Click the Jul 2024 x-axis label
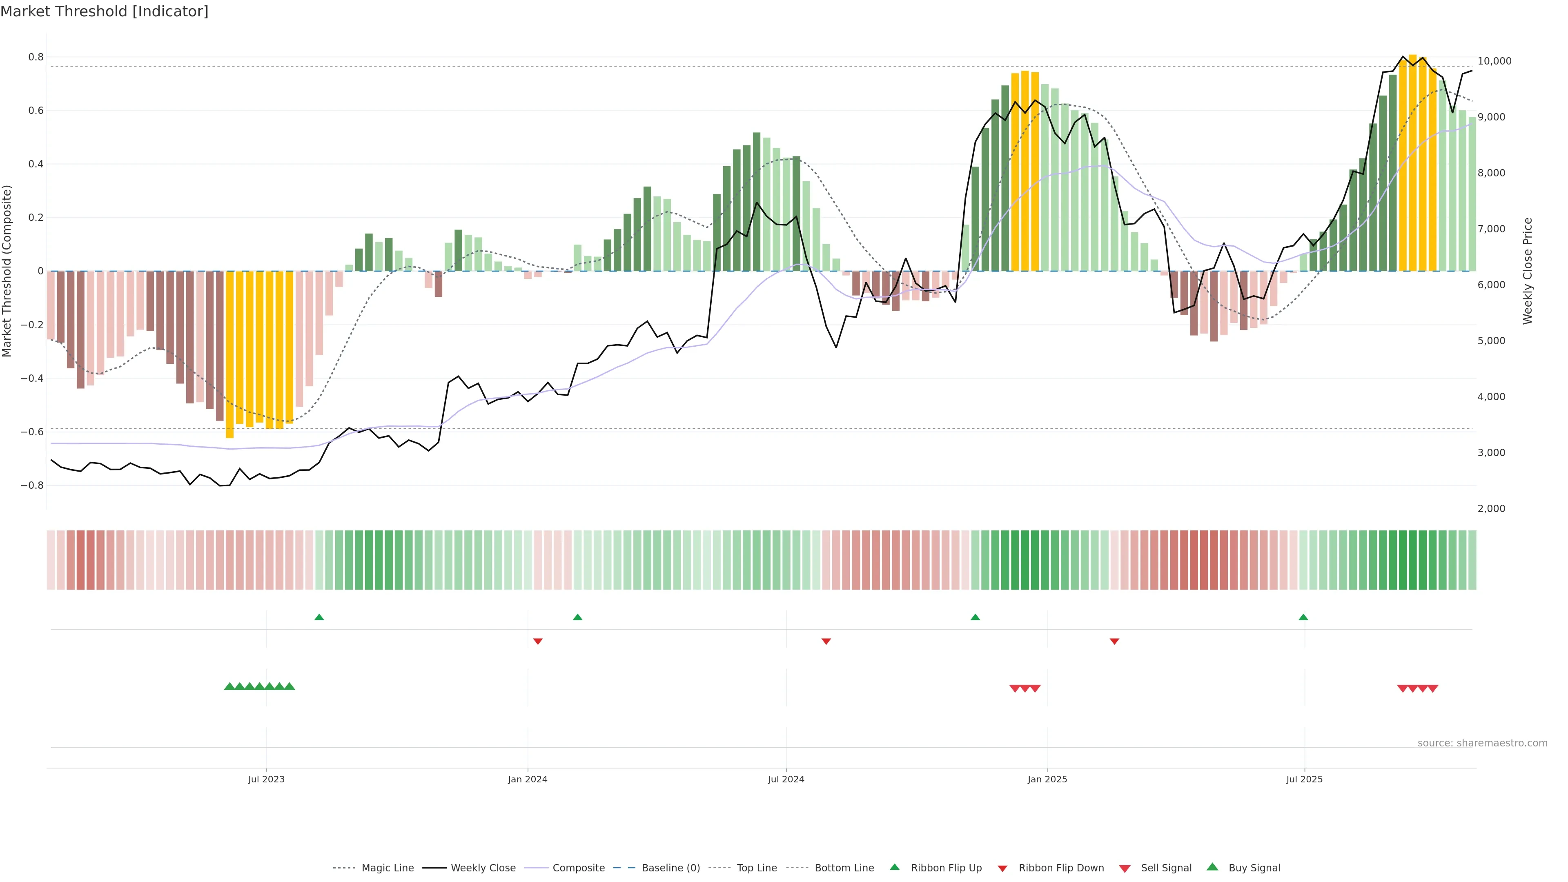Image resolution: width=1568 pixels, height=882 pixels. [x=786, y=779]
